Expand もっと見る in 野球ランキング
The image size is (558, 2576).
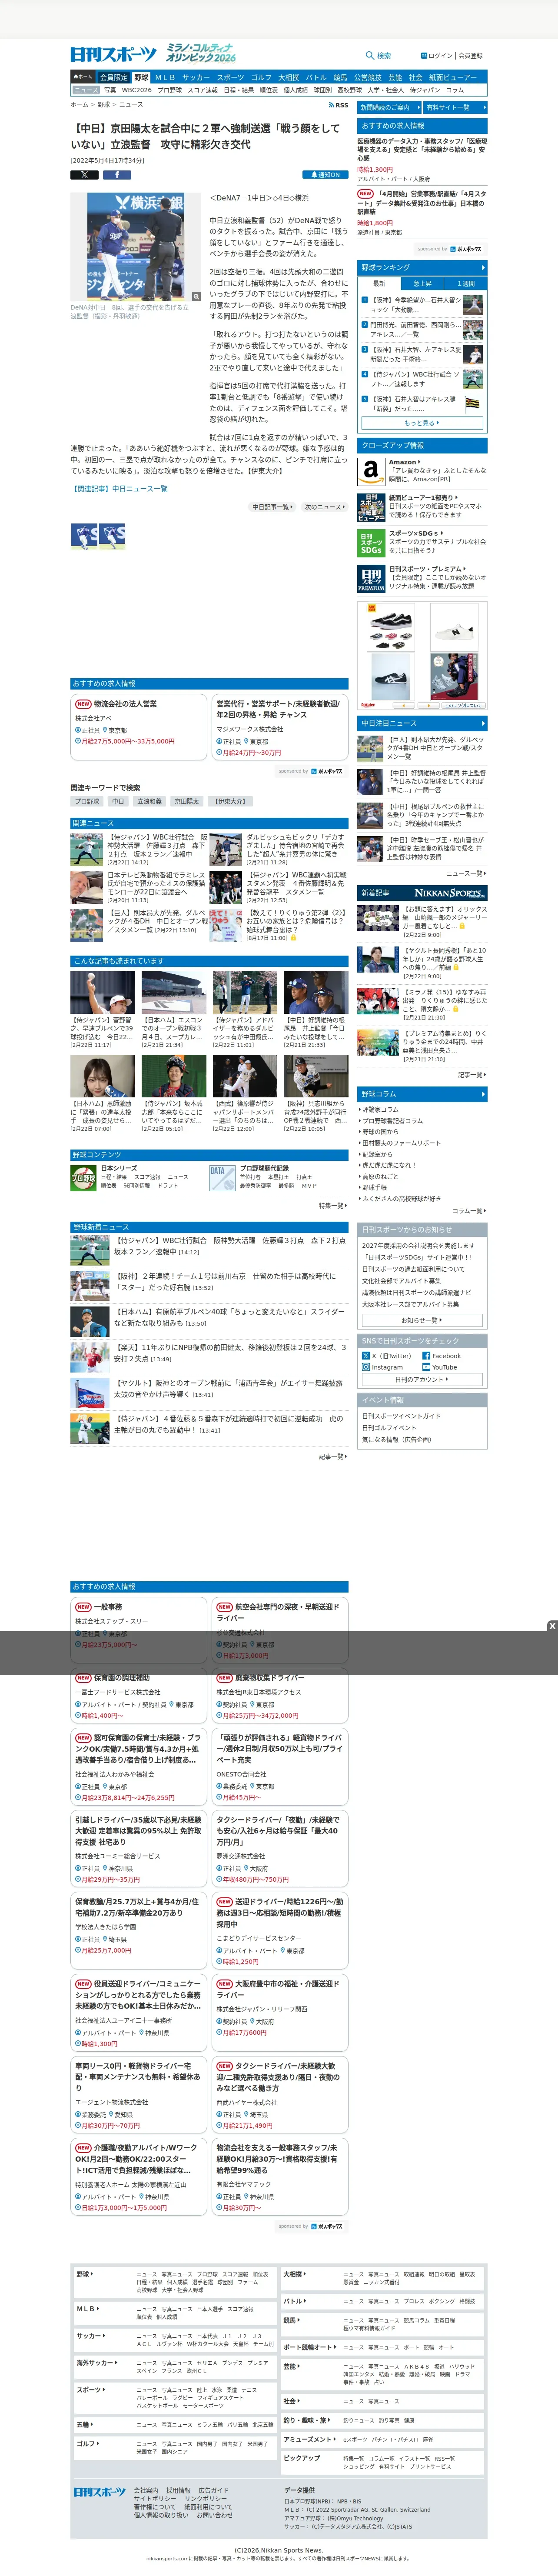[x=422, y=423]
